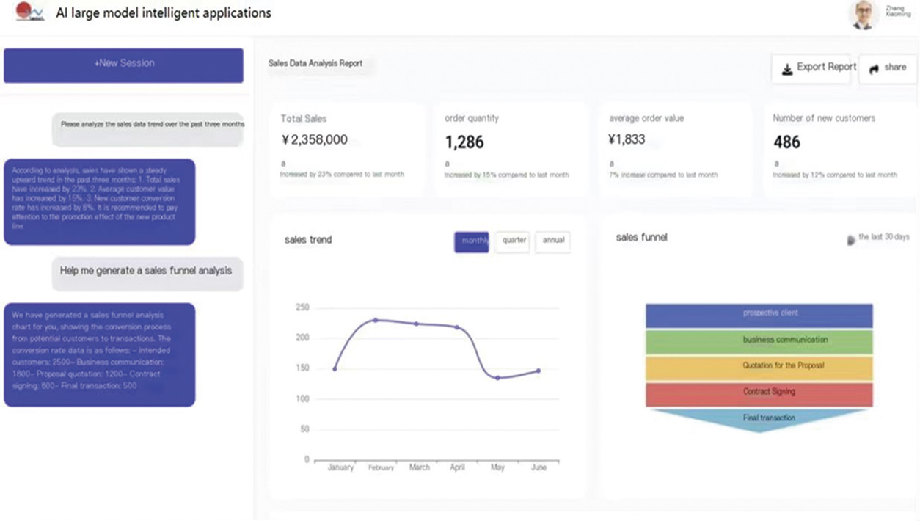
Task: Click the share button
Action: click(x=887, y=68)
